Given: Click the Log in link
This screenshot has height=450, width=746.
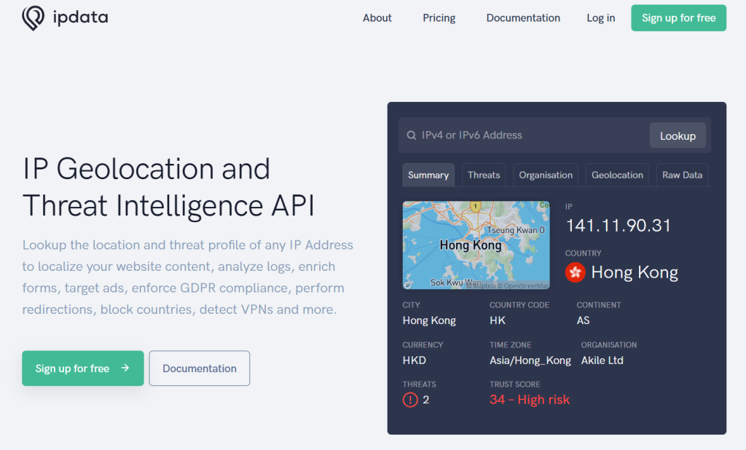Looking at the screenshot, I should (x=600, y=18).
